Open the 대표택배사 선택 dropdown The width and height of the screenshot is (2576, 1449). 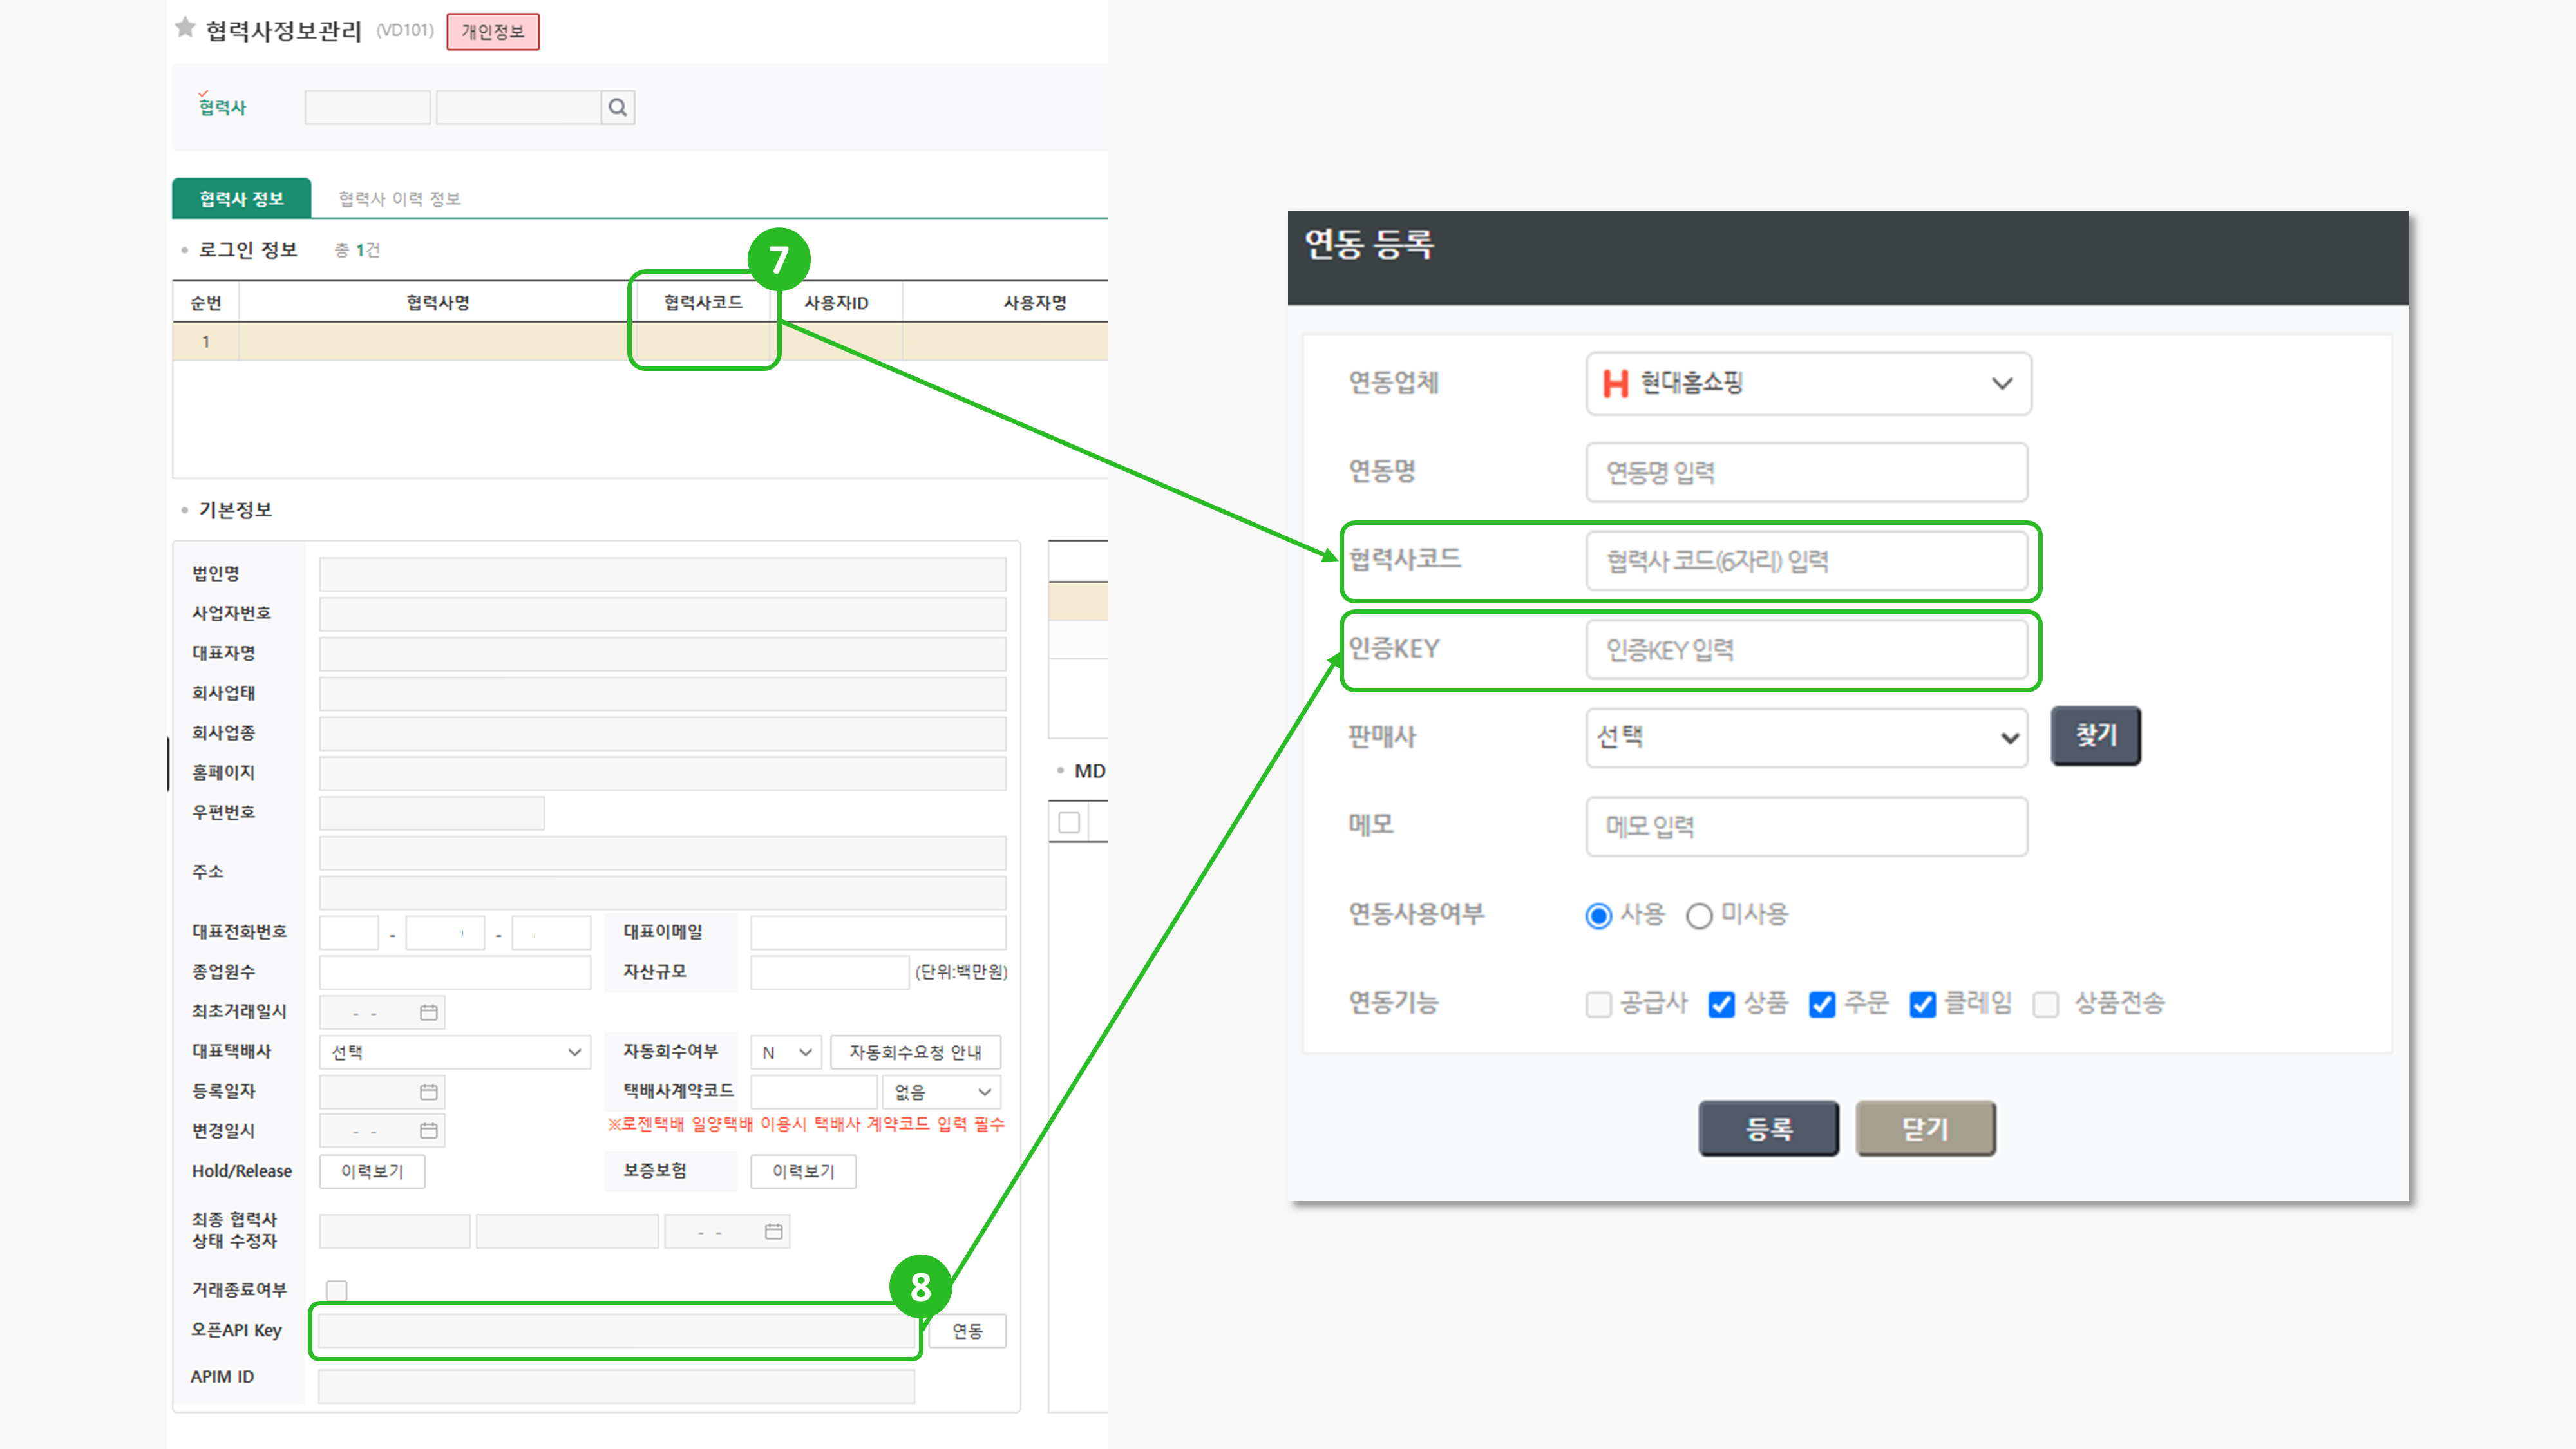(x=455, y=1052)
